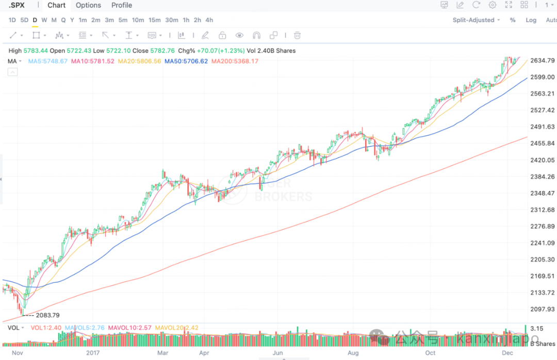
Task: Enter fullscreen with expand arrows icon
Action: (509, 5)
